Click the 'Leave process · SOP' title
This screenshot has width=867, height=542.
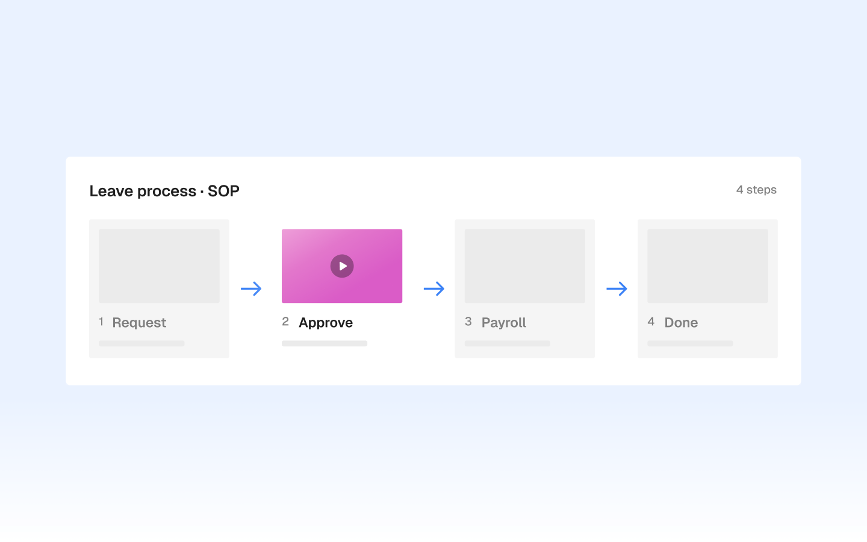[x=164, y=191]
